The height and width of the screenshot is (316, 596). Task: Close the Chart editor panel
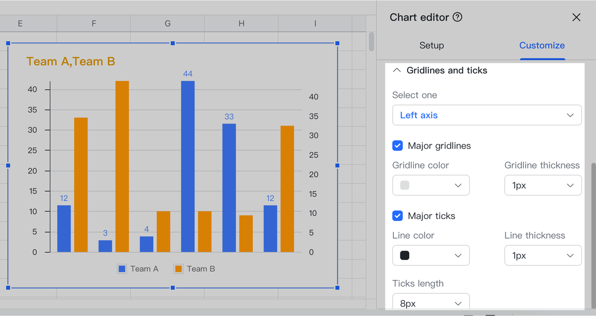[576, 17]
